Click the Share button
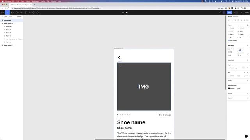 (x=229, y=12)
